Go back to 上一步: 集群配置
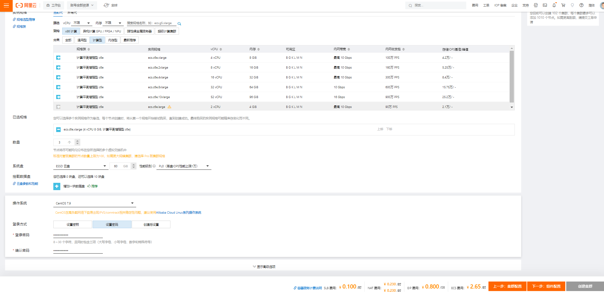This screenshot has height=292, width=604. 508,286
